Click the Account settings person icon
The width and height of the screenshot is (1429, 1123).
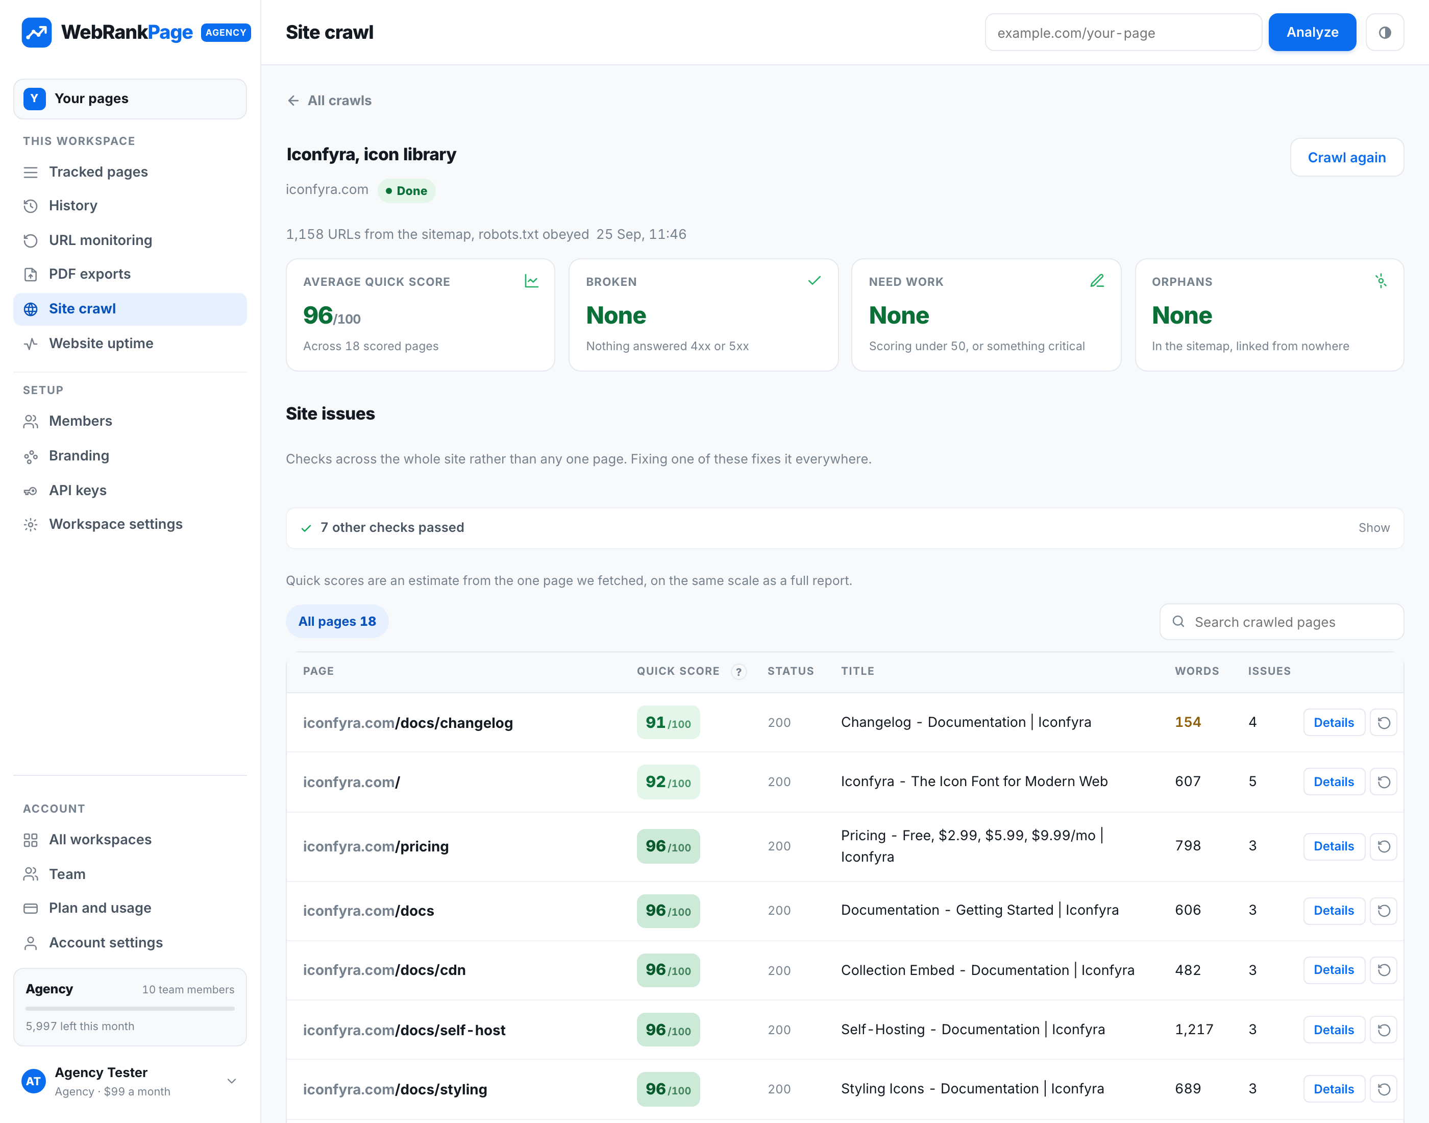[x=31, y=943]
